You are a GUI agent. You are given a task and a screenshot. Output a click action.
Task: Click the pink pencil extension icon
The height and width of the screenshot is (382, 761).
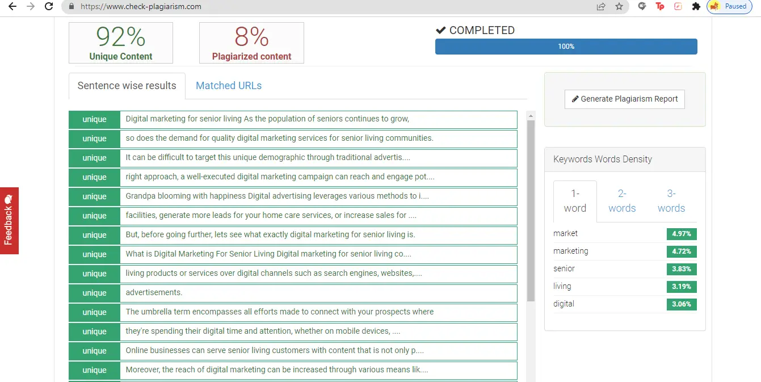(678, 7)
